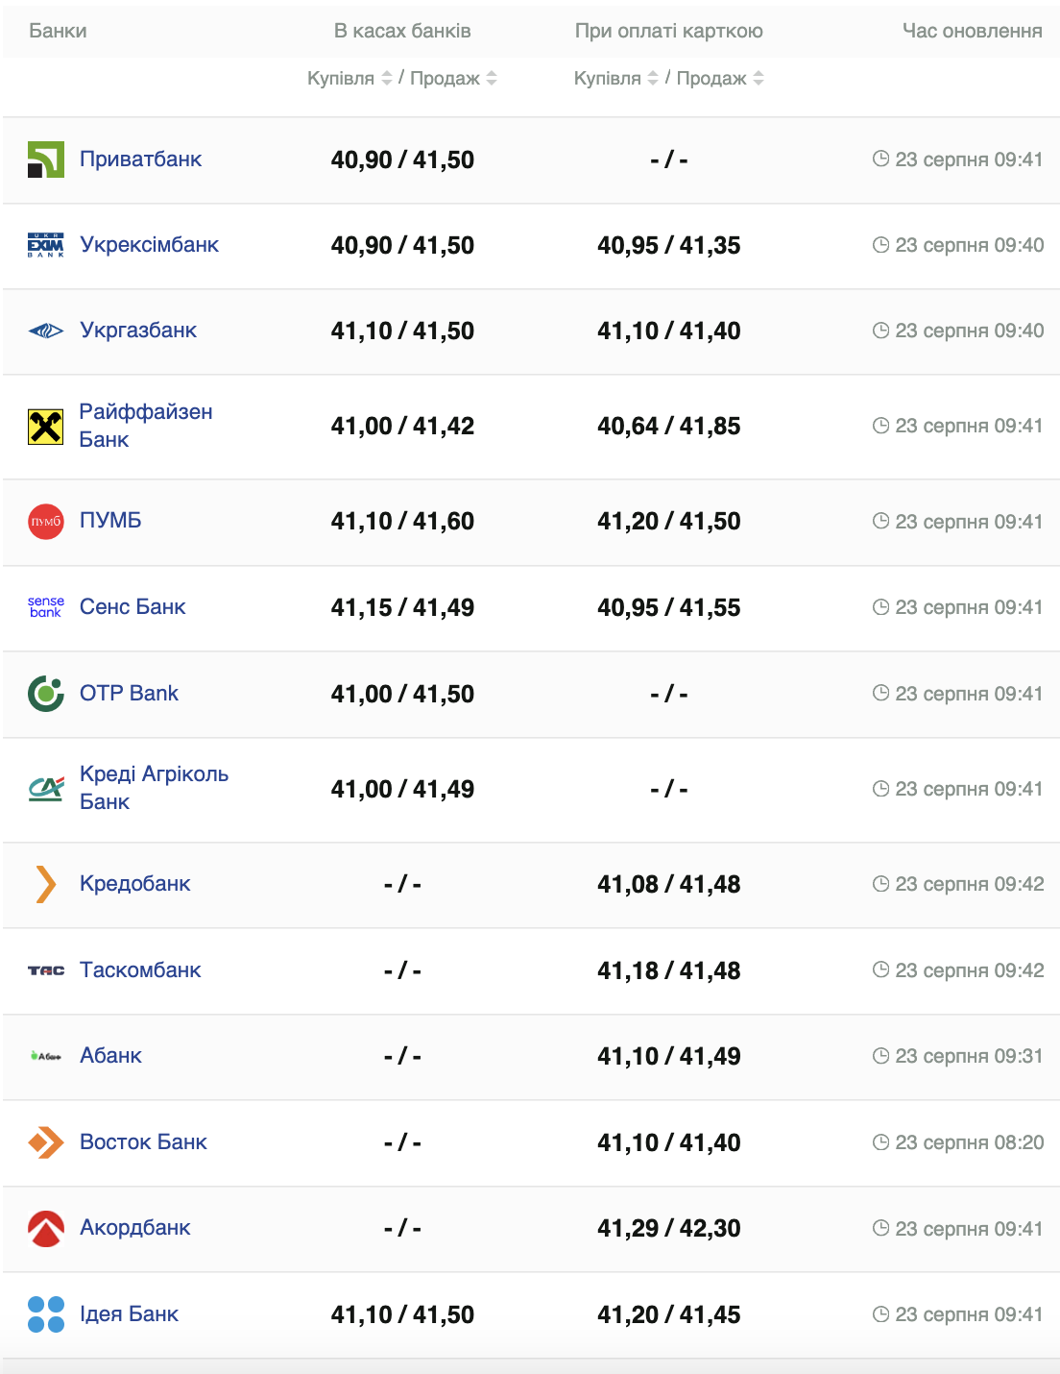
Task: Click the green Privatbank logo icon
Action: tap(46, 159)
